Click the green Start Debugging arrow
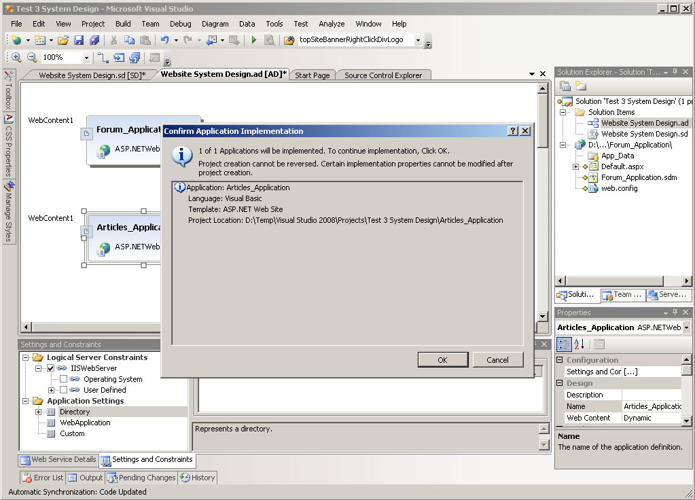The width and height of the screenshot is (695, 500). pyautogui.click(x=253, y=40)
